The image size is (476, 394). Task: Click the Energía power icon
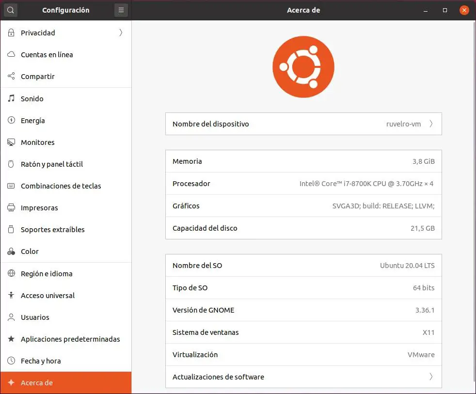[x=12, y=121]
